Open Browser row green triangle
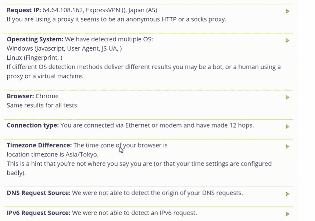Viewport: 315px width, 221px height. pos(287,97)
